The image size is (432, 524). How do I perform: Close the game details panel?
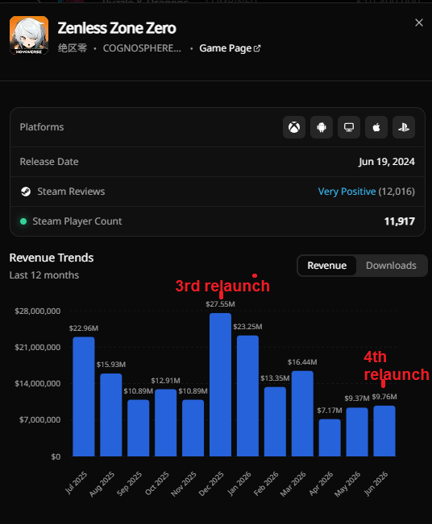click(419, 23)
